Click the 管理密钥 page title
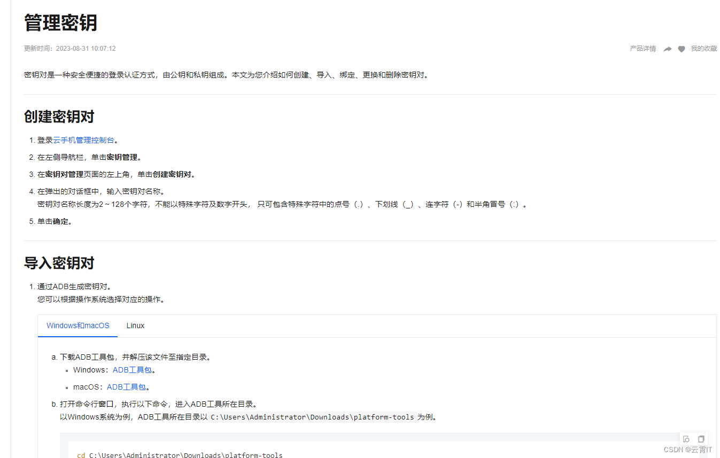This screenshot has width=720, height=458. coord(59,23)
